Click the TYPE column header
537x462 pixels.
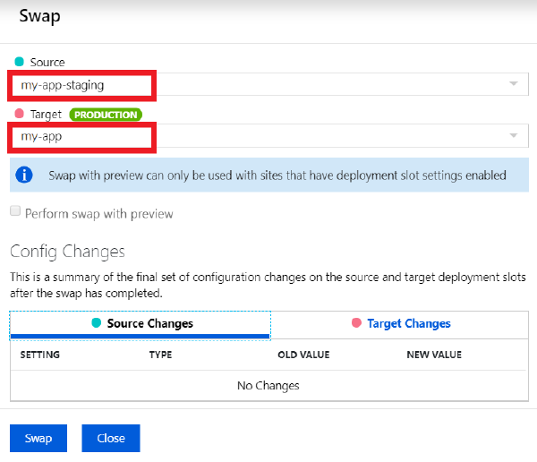(161, 355)
